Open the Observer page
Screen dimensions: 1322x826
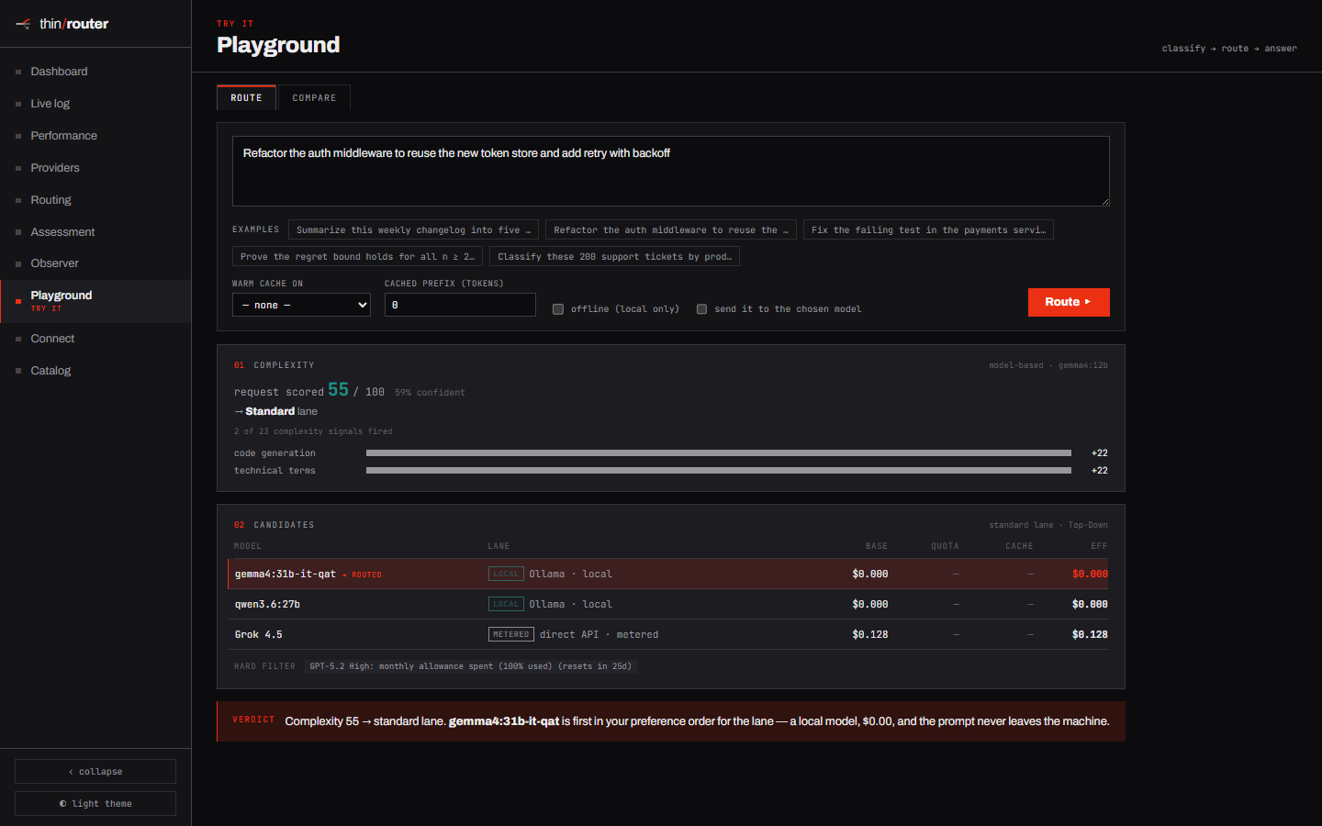point(95,263)
